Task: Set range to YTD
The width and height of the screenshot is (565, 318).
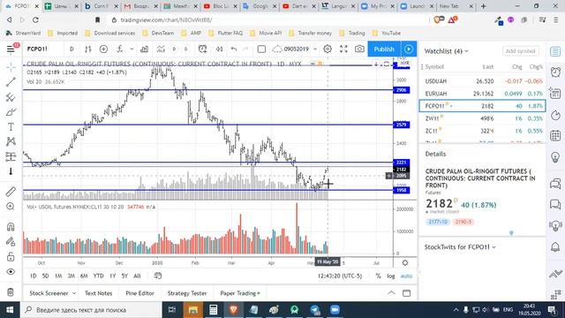Action: [98, 276]
